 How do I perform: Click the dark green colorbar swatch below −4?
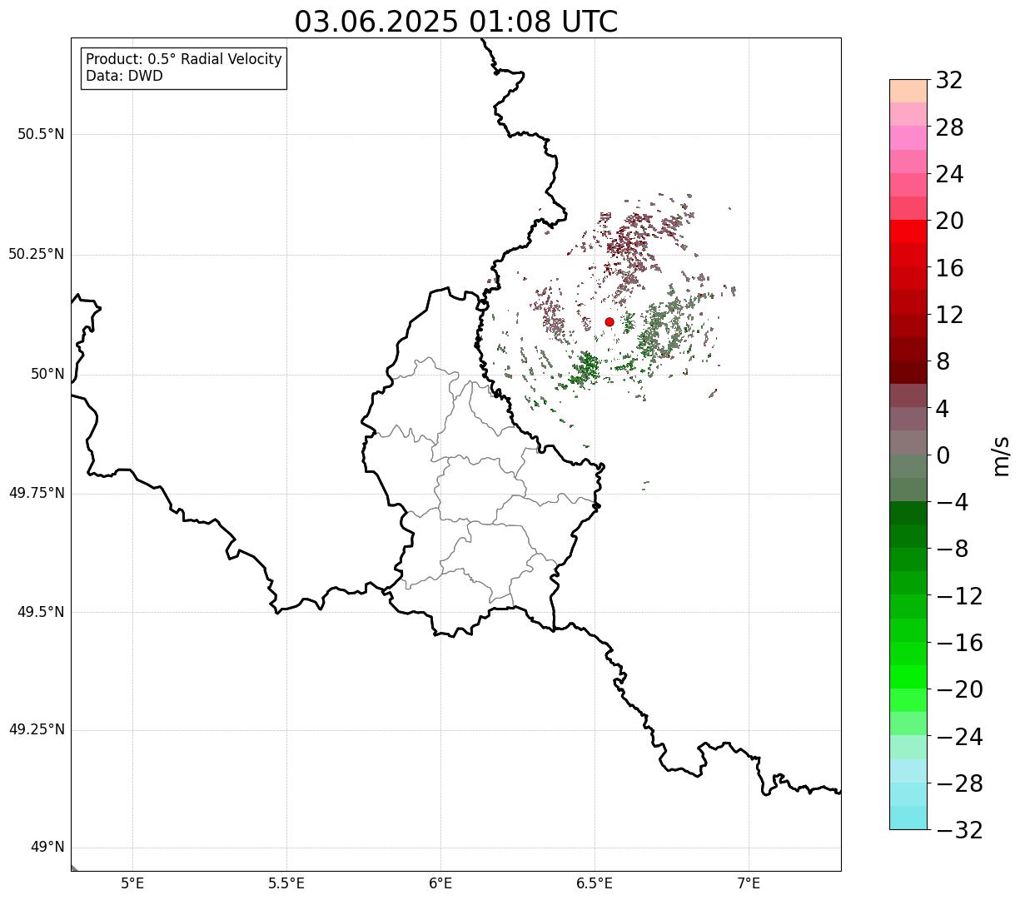pos(908,513)
